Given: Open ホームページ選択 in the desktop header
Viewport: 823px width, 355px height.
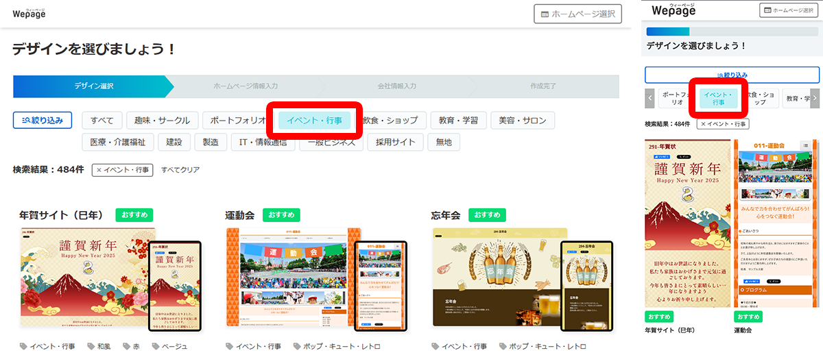Looking at the screenshot, I should (577, 14).
